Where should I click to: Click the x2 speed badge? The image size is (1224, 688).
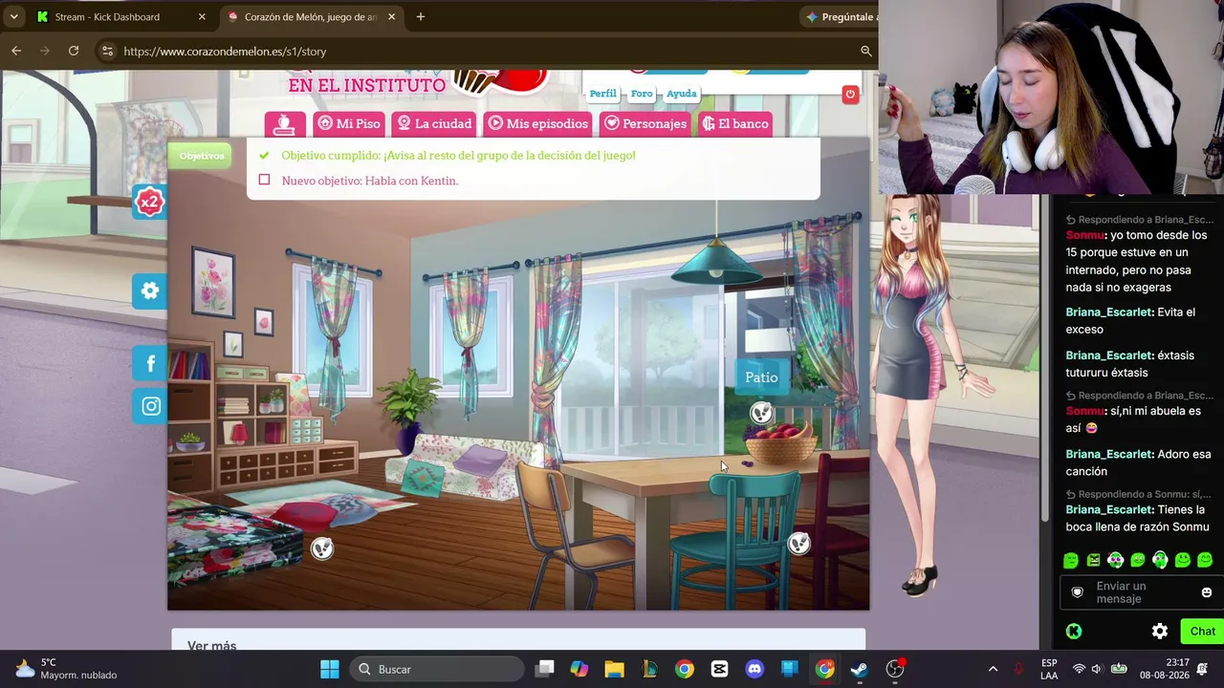click(149, 202)
